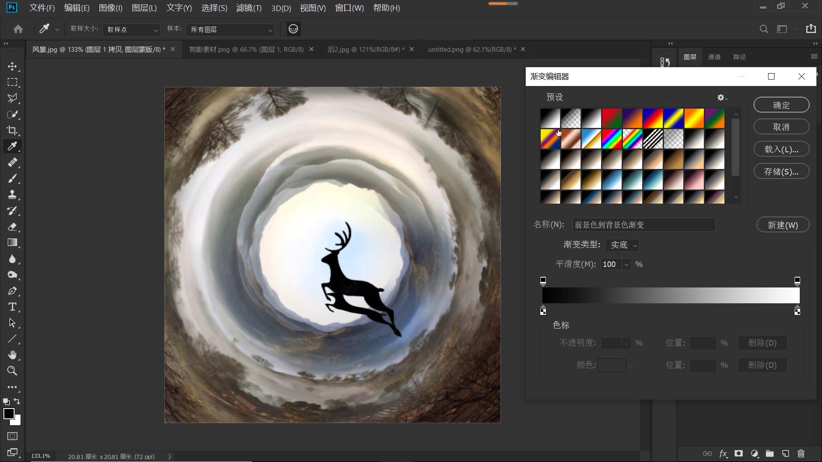The width and height of the screenshot is (822, 462).
Task: Click the 确定 button in gradient editor
Action: pos(781,105)
